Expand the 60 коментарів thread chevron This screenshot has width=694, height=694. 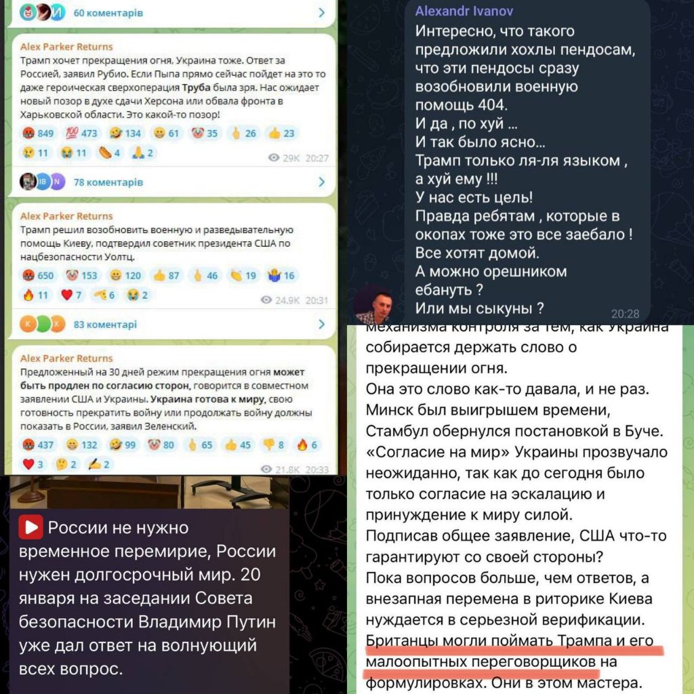[322, 13]
